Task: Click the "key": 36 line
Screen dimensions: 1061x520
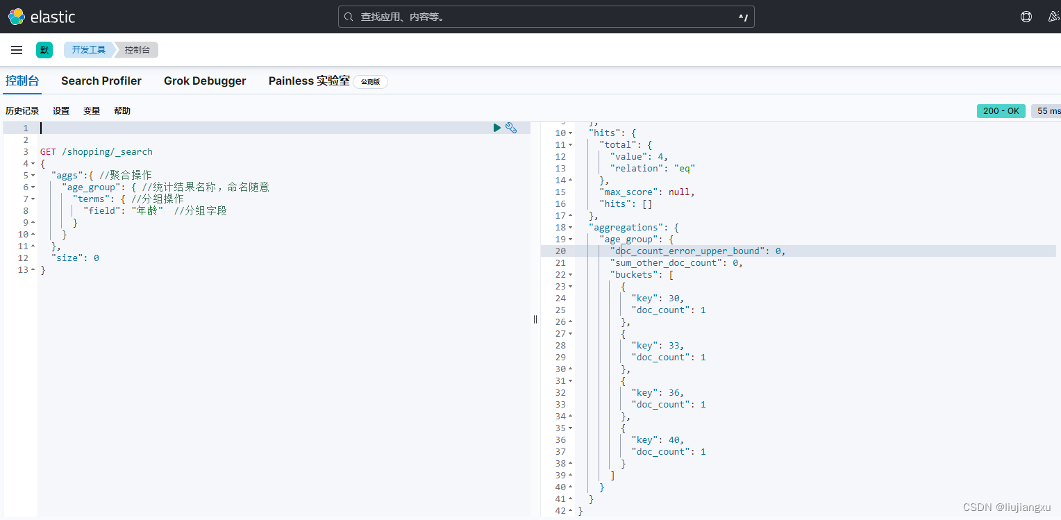Action: pos(658,393)
